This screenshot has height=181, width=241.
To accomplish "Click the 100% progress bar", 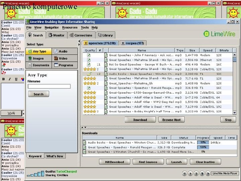I will pos(203,147).
